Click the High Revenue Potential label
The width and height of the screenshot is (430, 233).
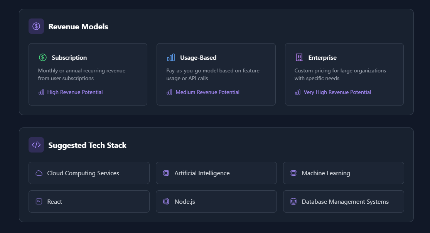pos(75,92)
